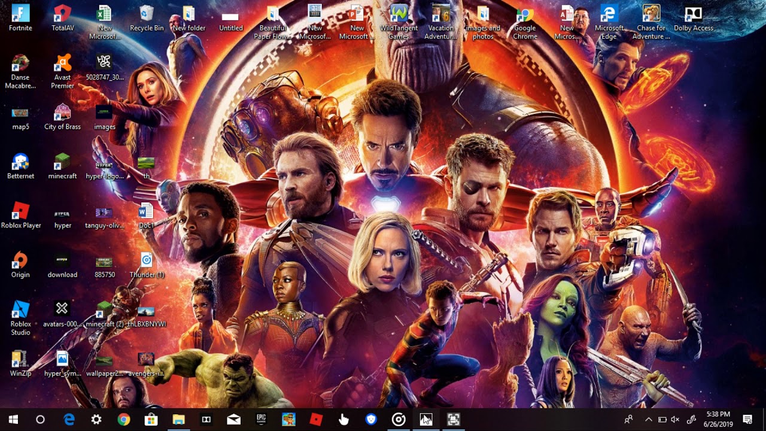This screenshot has height=431, width=766.
Task: Select the City of Brass shortcut
Action: pos(62,117)
